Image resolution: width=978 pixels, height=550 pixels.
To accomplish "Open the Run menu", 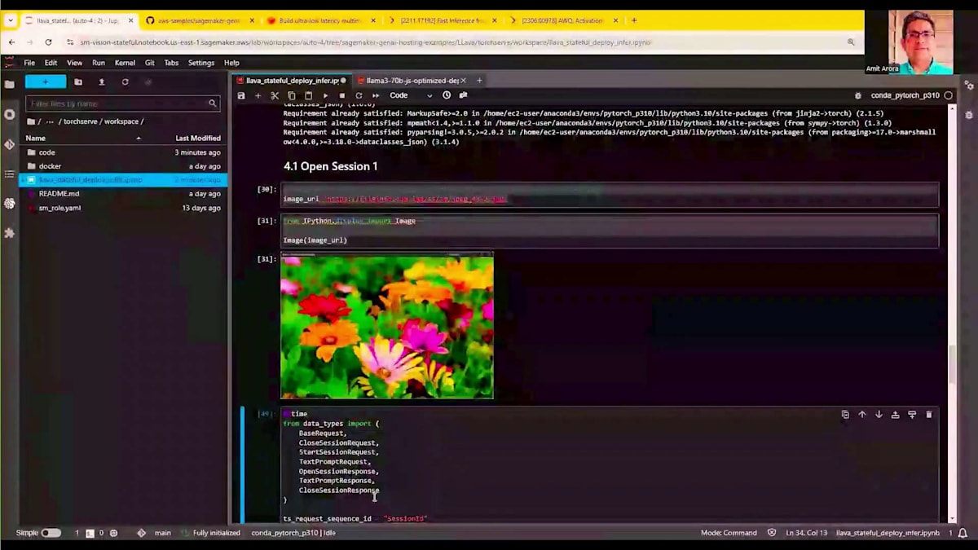I will click(99, 63).
